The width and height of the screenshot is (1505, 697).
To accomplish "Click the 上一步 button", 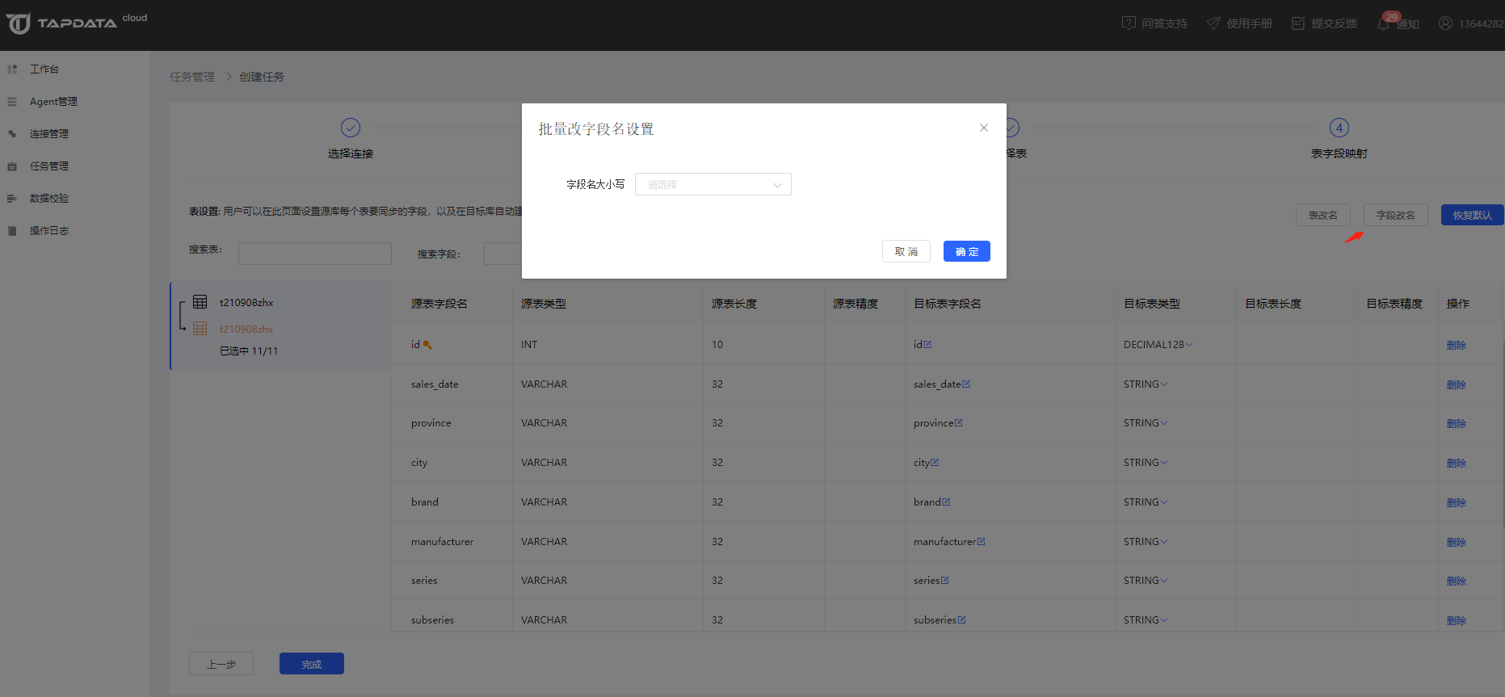I will [x=221, y=664].
